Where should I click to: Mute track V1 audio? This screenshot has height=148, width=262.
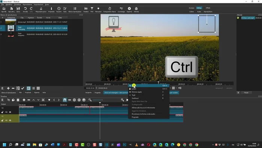pos(6,120)
